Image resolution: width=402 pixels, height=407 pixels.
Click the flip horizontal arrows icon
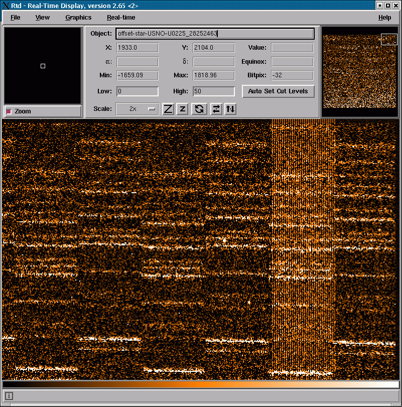216,109
